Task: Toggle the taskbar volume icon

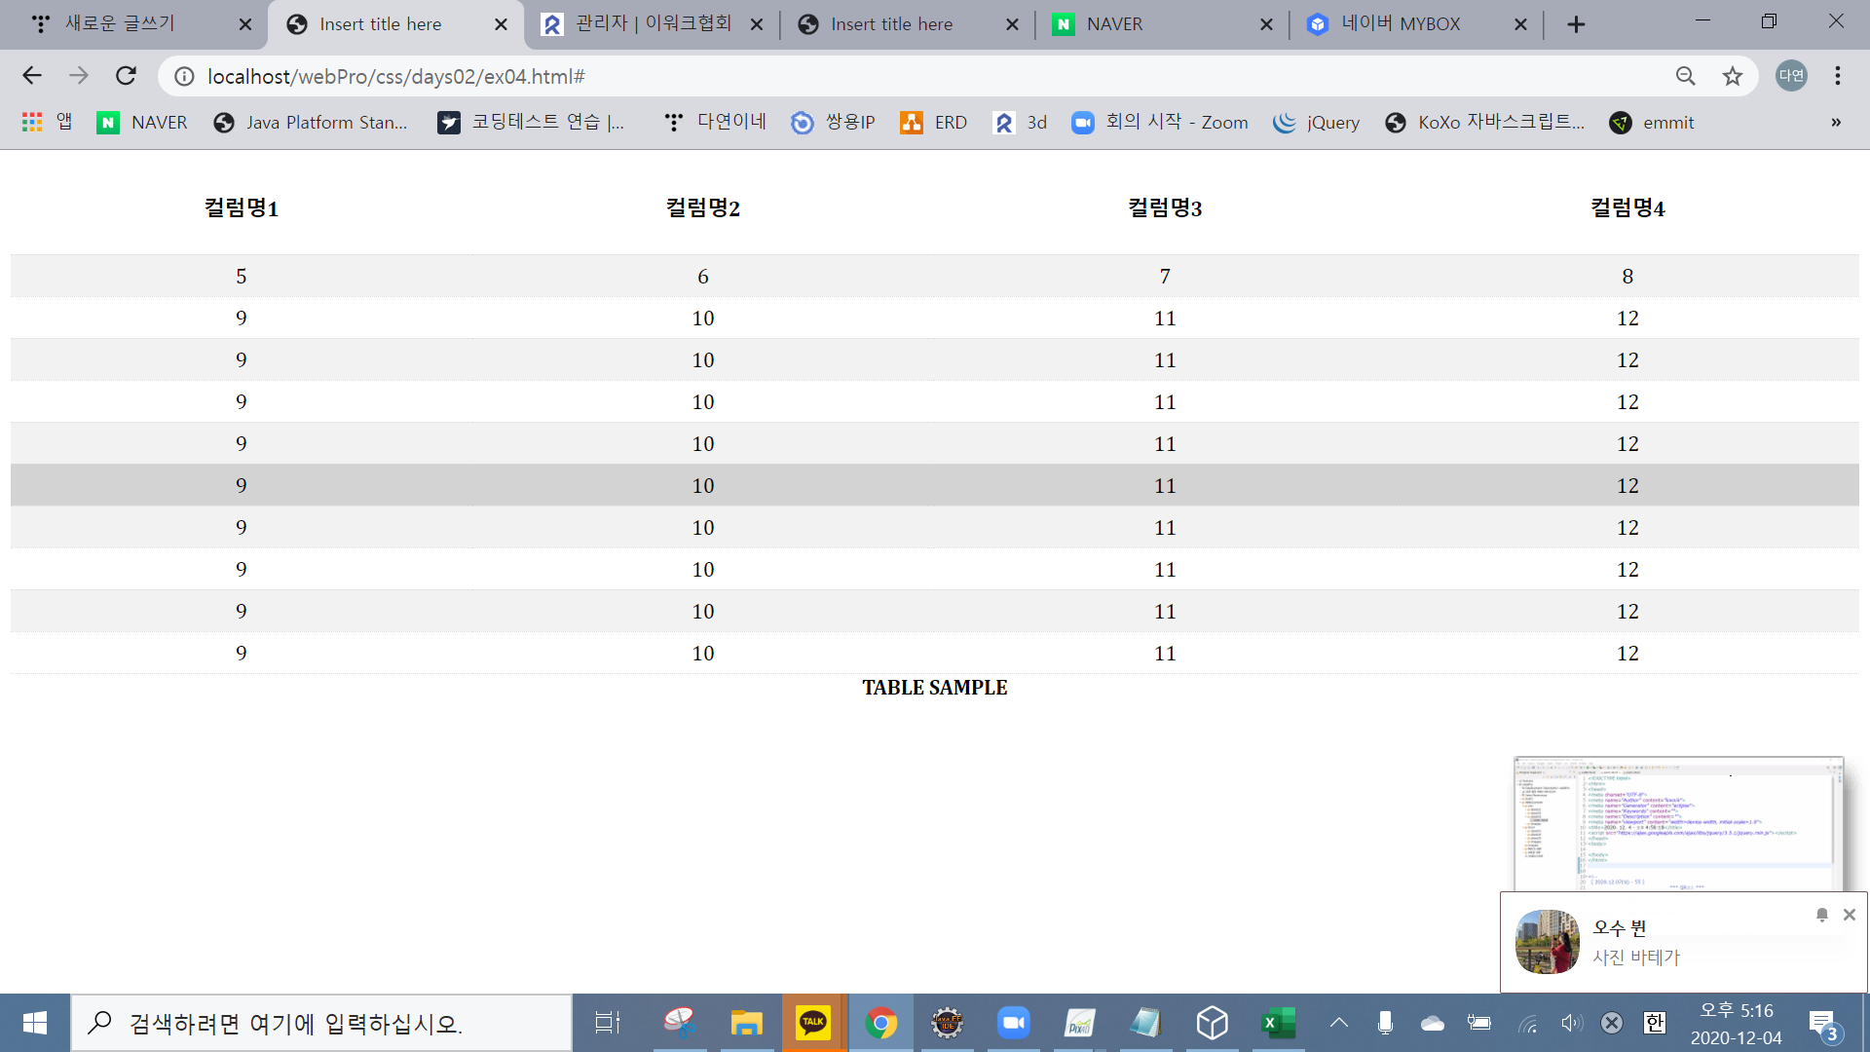Action: (1570, 1023)
